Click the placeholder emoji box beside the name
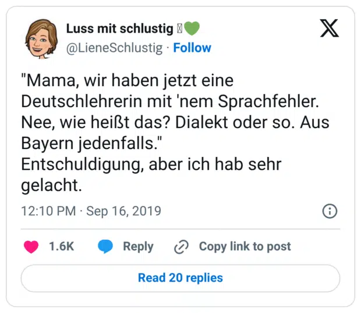 pyautogui.click(x=179, y=29)
